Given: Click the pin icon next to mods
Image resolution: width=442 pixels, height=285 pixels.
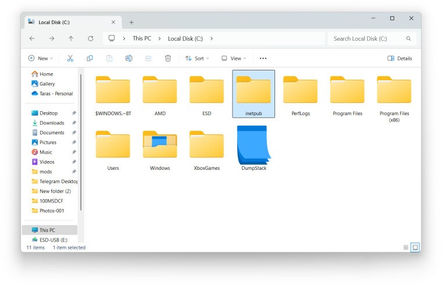Looking at the screenshot, I should (x=74, y=172).
